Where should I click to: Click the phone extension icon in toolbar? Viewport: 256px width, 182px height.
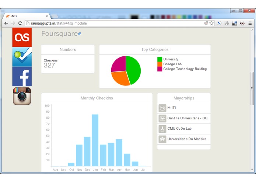click(x=219, y=23)
